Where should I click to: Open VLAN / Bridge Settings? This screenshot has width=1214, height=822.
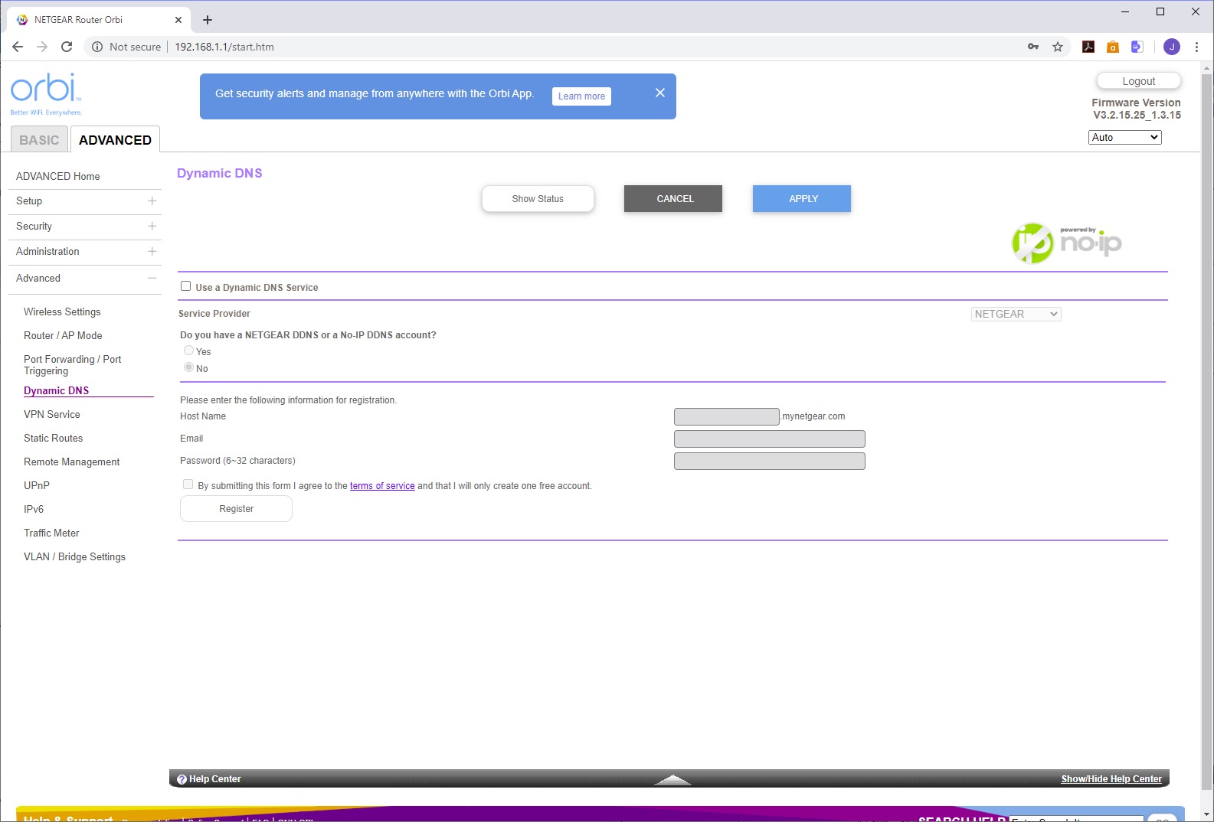pos(74,556)
